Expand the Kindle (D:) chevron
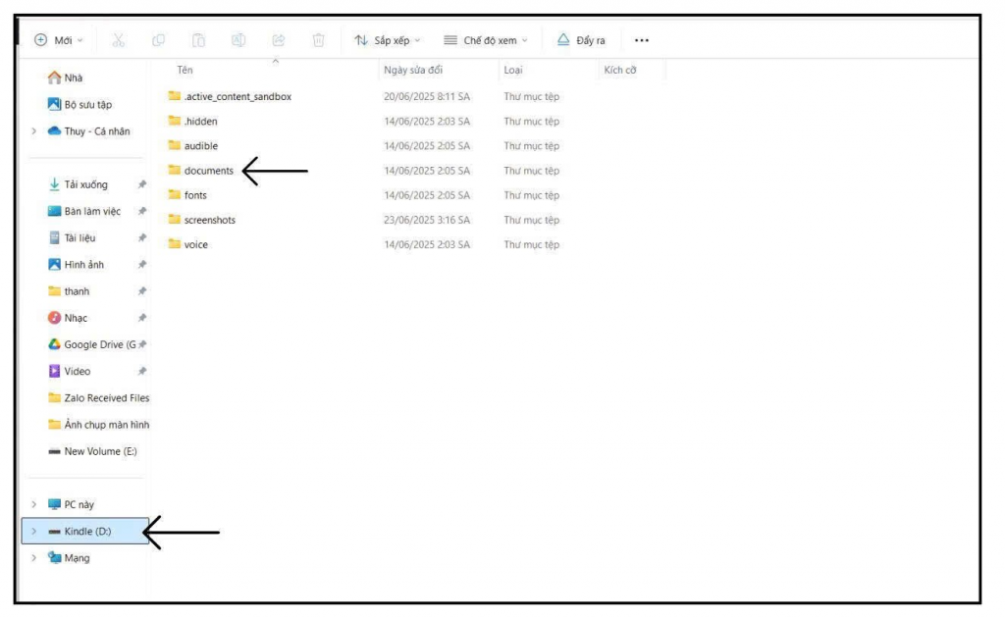The image size is (1005, 618). click(x=34, y=532)
